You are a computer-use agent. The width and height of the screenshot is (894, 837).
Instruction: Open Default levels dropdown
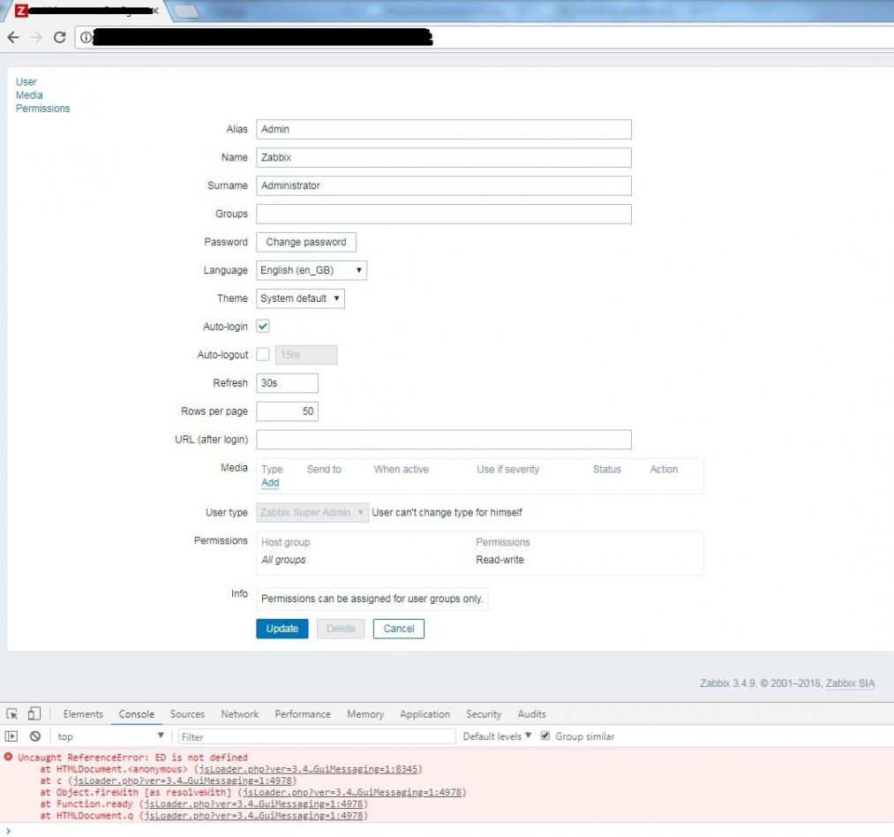pyautogui.click(x=497, y=736)
